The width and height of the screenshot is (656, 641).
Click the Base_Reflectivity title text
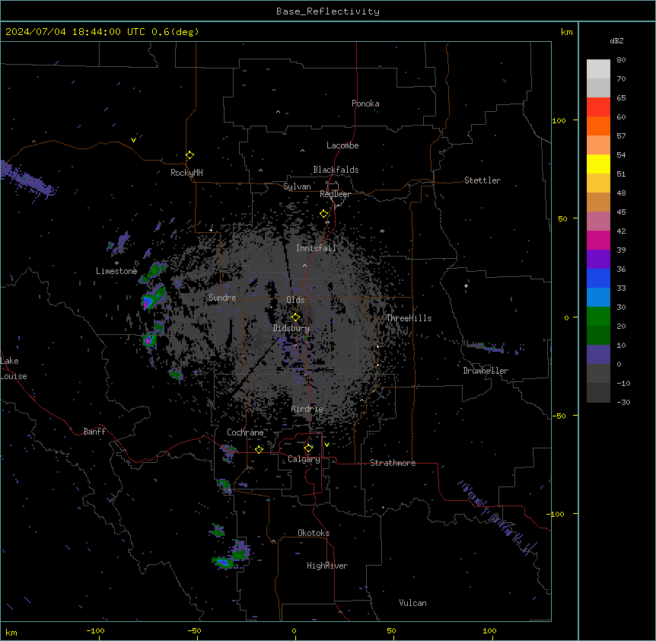328,11
